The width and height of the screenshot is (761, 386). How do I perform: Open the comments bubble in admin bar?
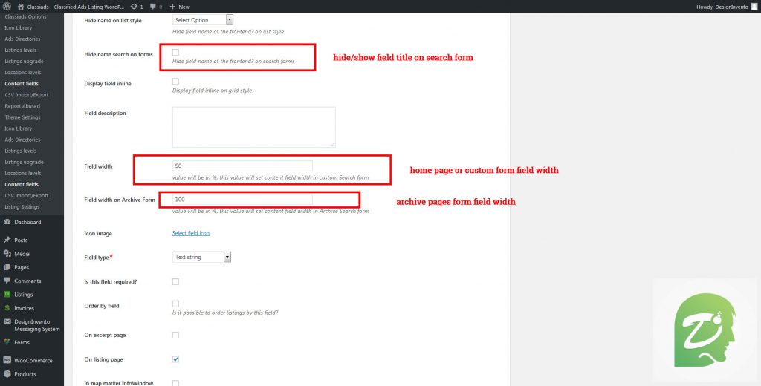[x=153, y=7]
